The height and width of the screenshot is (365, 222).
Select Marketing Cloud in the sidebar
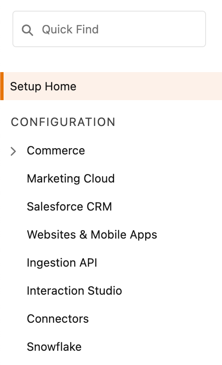tap(71, 178)
